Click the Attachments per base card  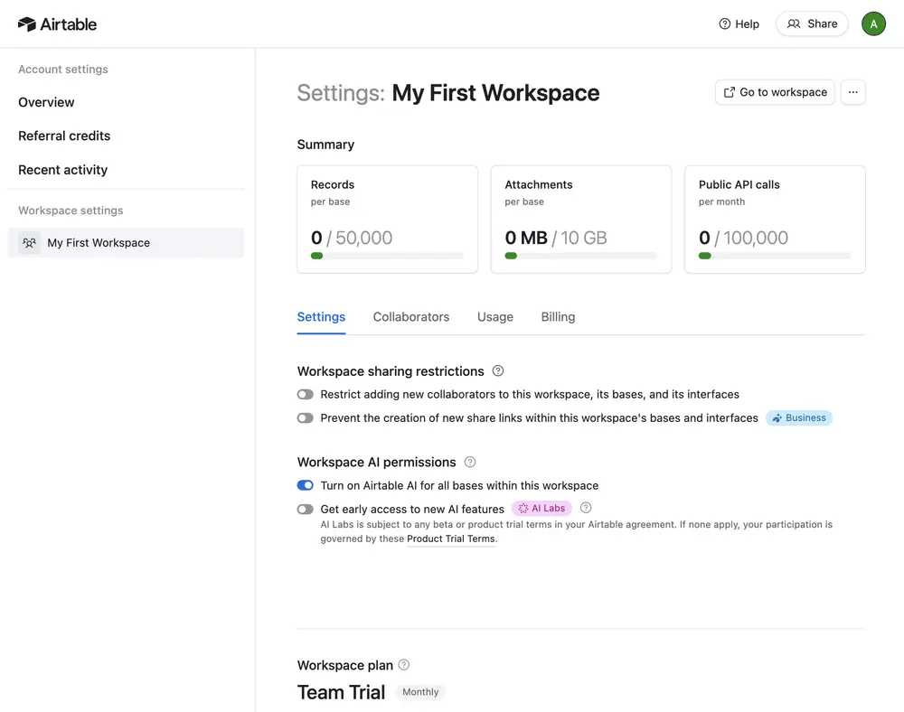580,220
